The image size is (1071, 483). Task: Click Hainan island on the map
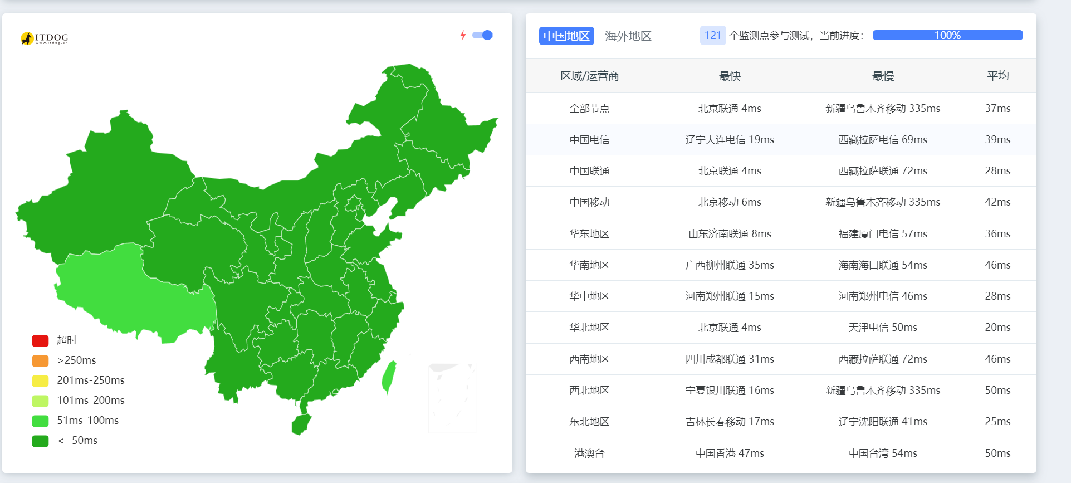pyautogui.click(x=301, y=425)
